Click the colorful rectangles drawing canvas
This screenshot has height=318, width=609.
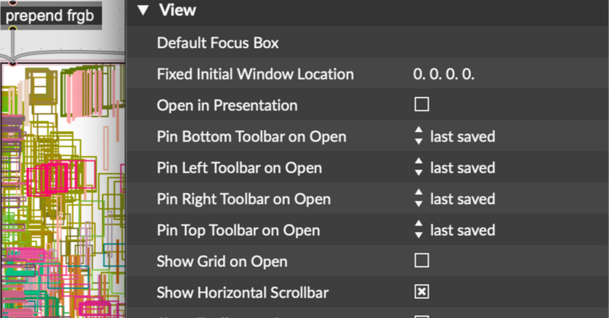pyautogui.click(x=61, y=190)
